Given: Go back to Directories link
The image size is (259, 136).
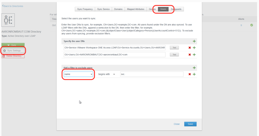Looking at the screenshot, I should (x=13, y=6).
